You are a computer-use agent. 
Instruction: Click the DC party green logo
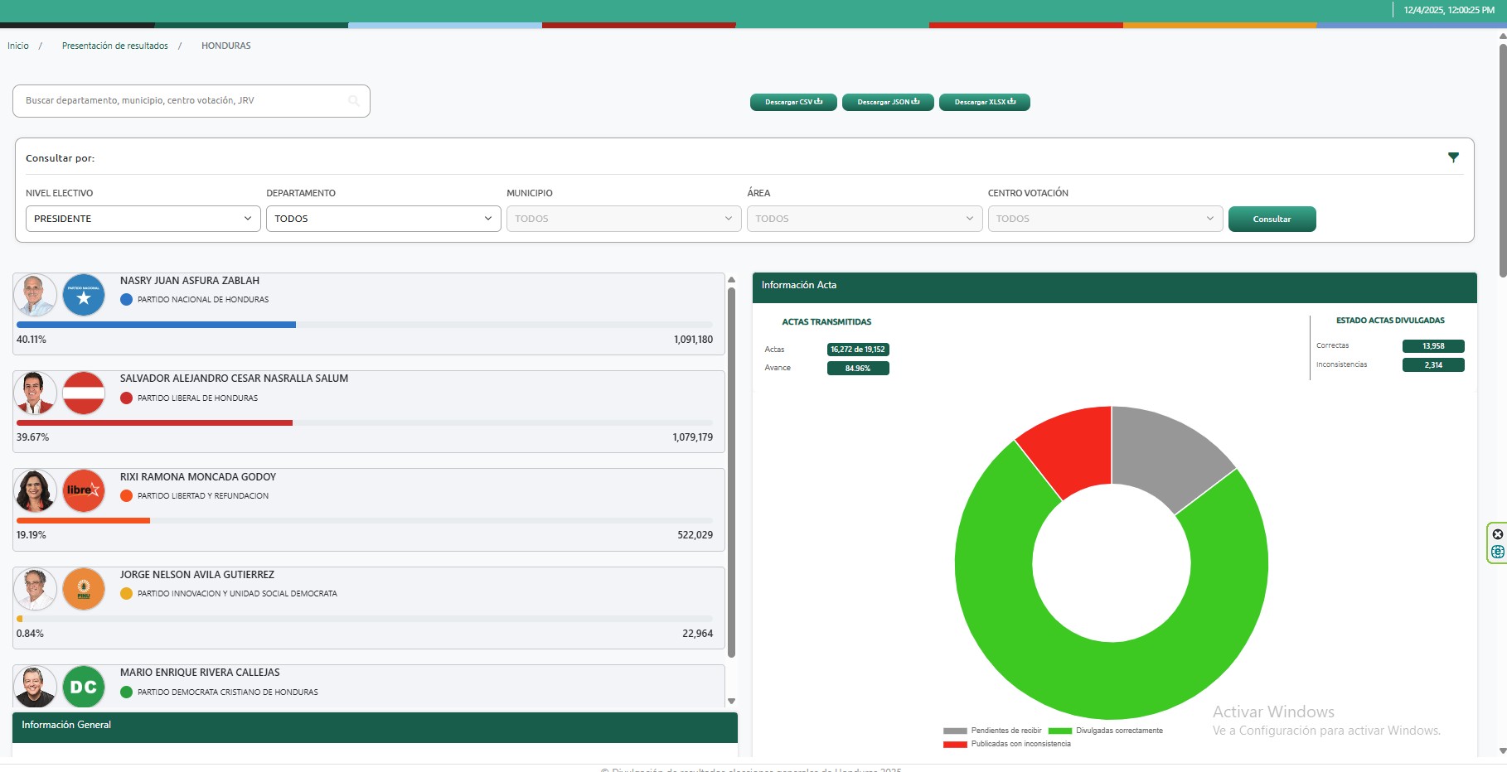coord(84,687)
